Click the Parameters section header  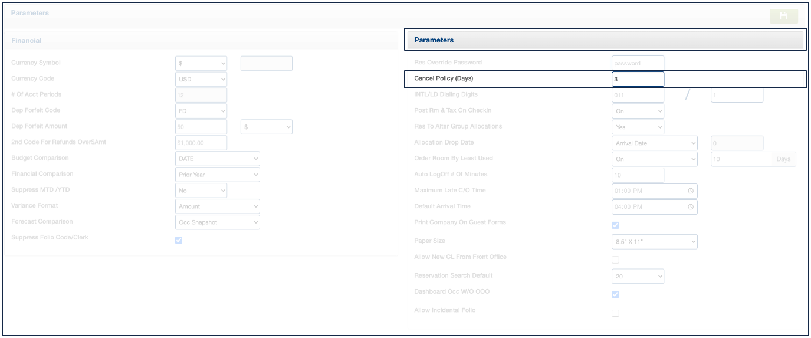click(x=605, y=40)
